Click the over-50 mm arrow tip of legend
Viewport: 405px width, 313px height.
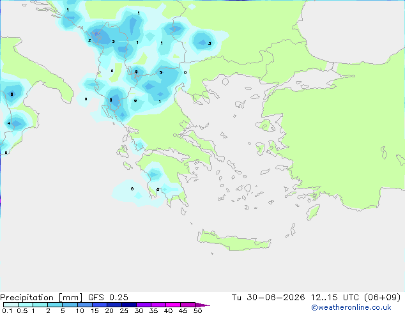pos(202,305)
